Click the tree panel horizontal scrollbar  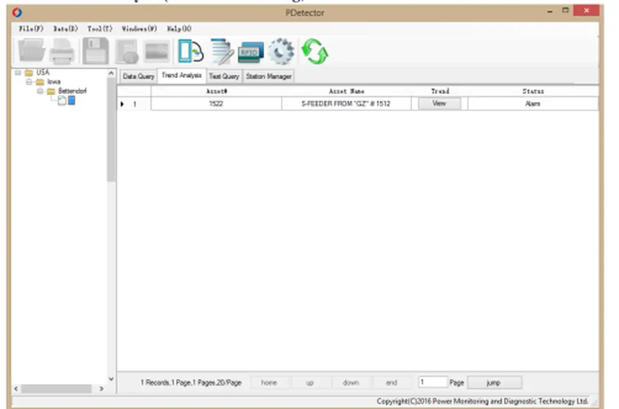[x=56, y=389]
